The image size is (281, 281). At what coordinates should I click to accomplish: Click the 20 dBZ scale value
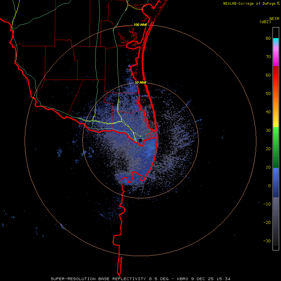tap(268, 149)
